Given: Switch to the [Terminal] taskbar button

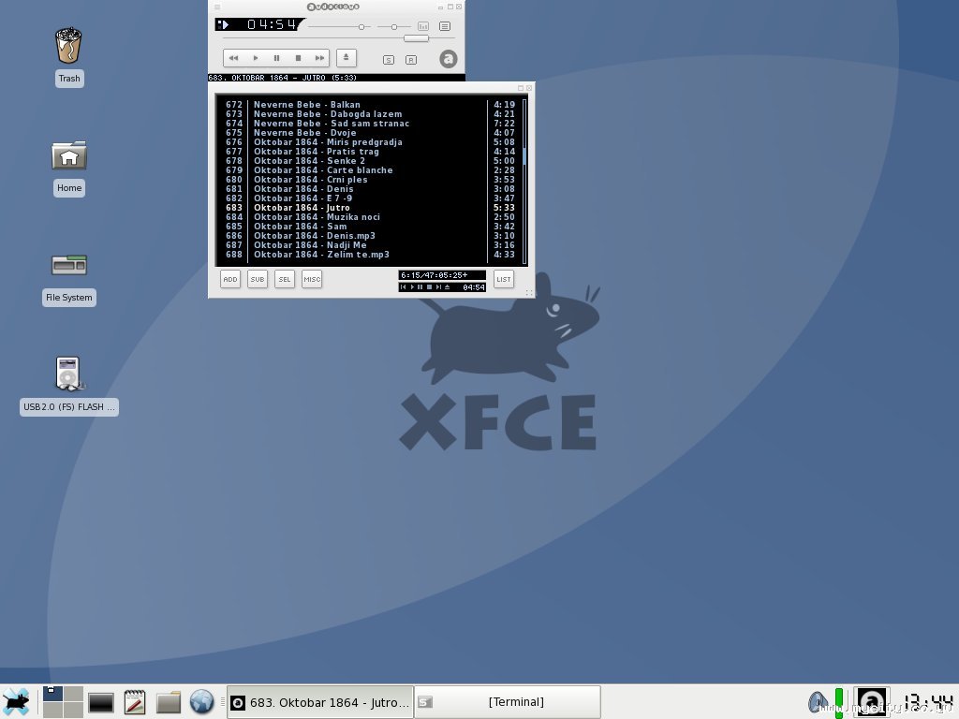Looking at the screenshot, I should [x=508, y=702].
